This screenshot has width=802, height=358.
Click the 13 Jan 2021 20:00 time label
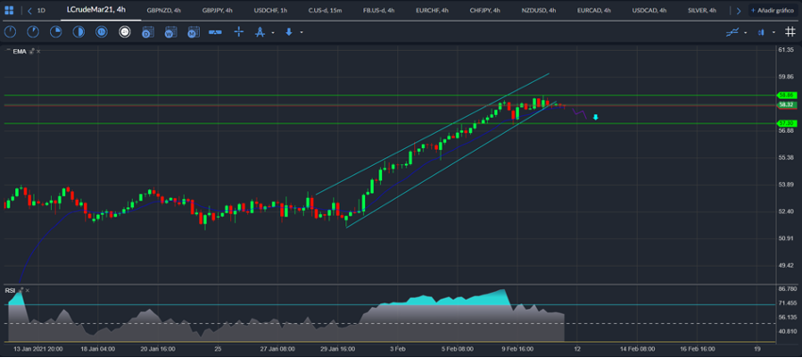(x=39, y=350)
